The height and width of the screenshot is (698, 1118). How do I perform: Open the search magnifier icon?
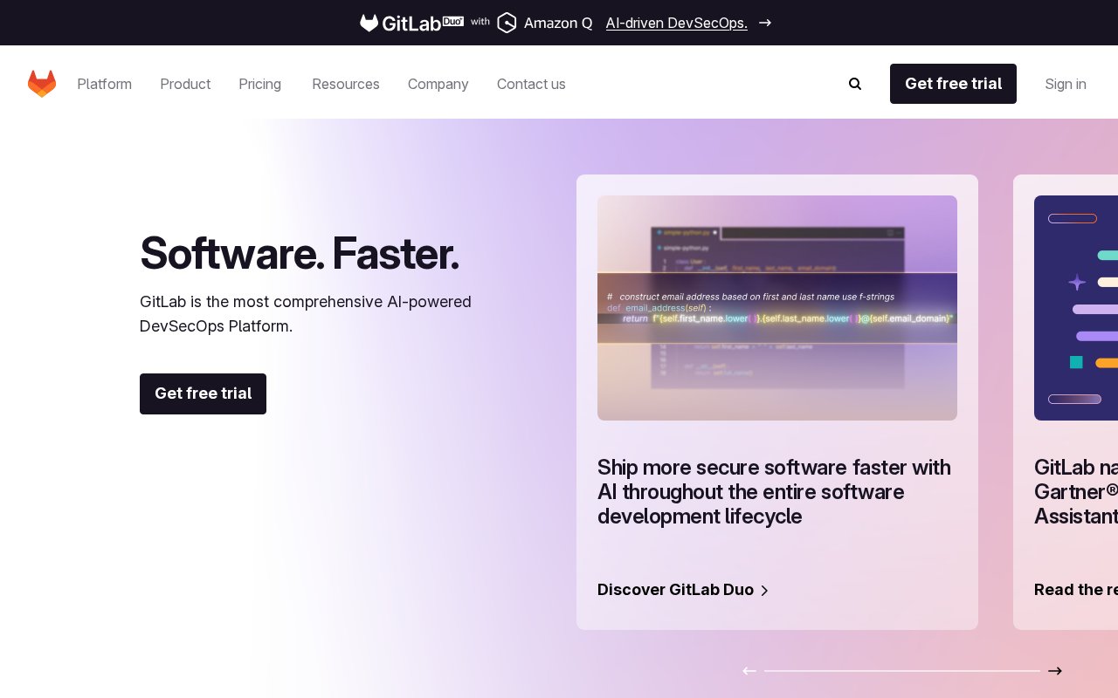(x=855, y=84)
